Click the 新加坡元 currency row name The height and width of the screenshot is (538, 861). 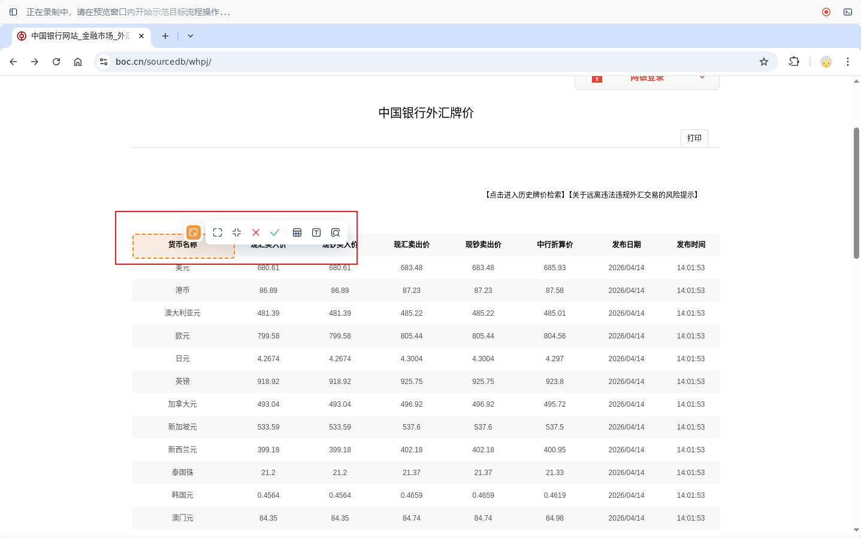click(x=183, y=427)
